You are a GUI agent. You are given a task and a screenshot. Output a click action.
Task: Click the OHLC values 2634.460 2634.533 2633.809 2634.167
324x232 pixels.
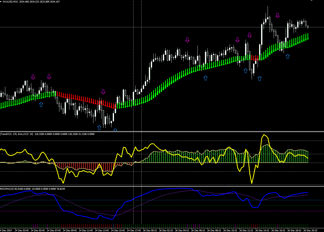(39, 2)
